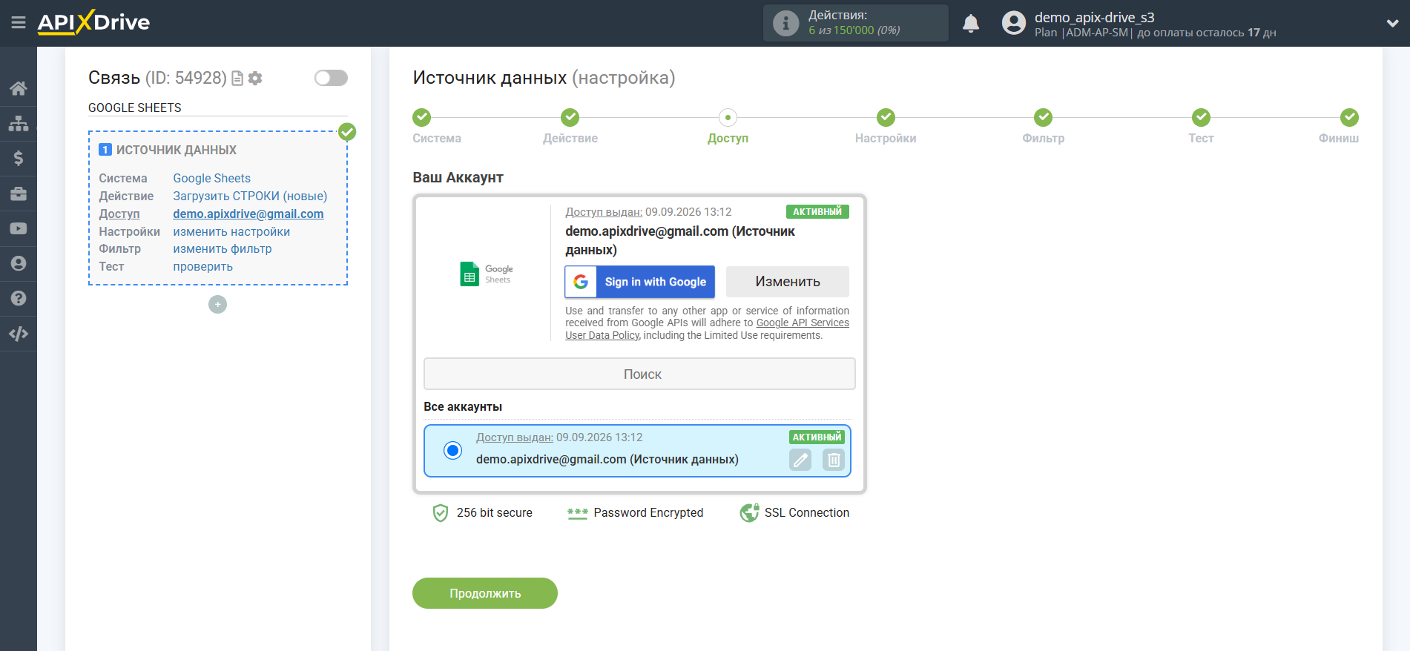Toggle the connection enable switch

pos(331,78)
